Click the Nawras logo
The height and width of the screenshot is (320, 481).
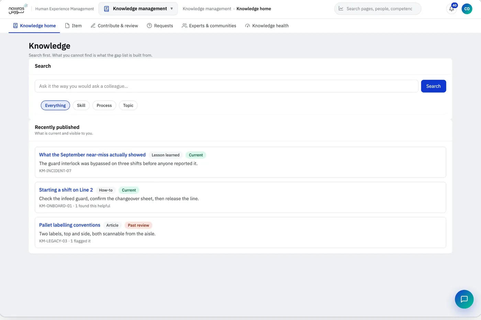[18, 9]
